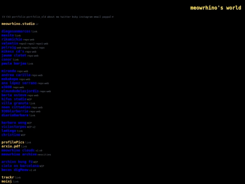Click 'WIP' next to hifas studio
This screenshot has width=245, height=184.
pos(29,99)
